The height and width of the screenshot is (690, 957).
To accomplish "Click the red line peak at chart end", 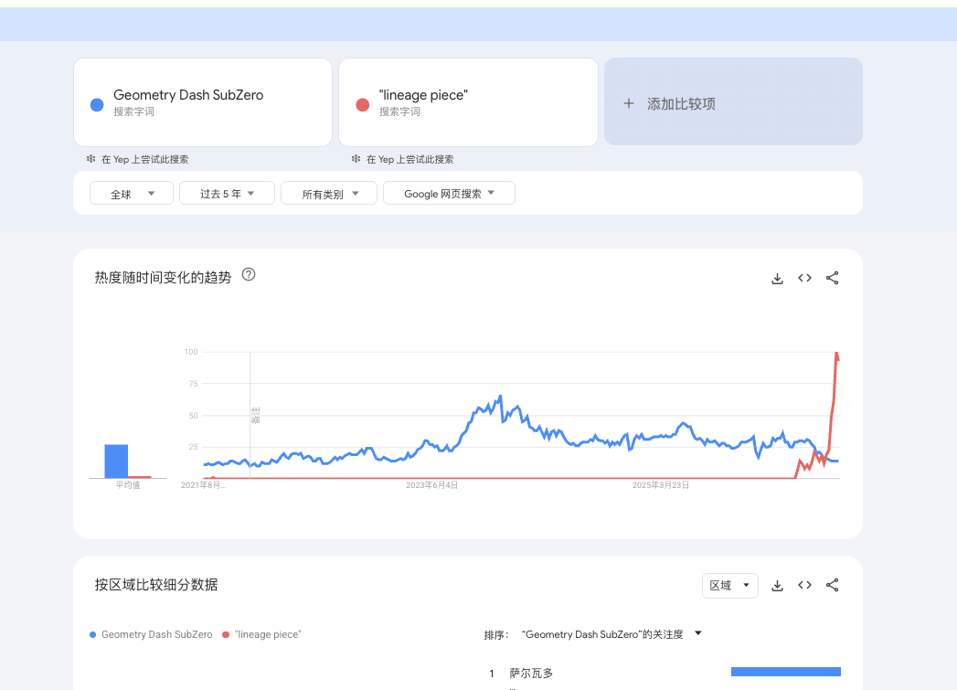I will (836, 354).
